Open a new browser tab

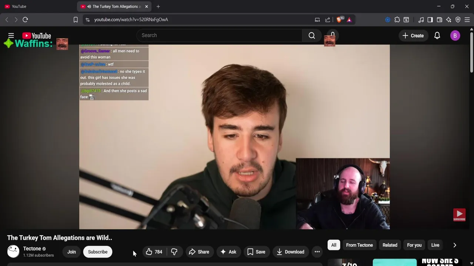coord(158,7)
